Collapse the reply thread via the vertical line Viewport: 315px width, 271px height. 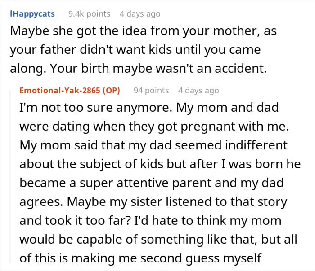point(10,176)
